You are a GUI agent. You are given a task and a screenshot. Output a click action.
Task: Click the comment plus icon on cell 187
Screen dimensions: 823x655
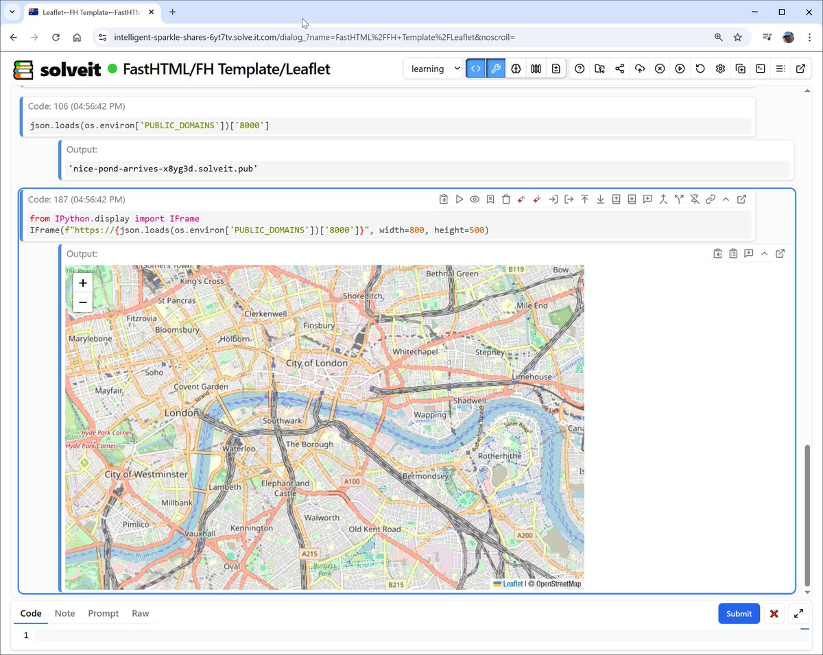pos(647,200)
